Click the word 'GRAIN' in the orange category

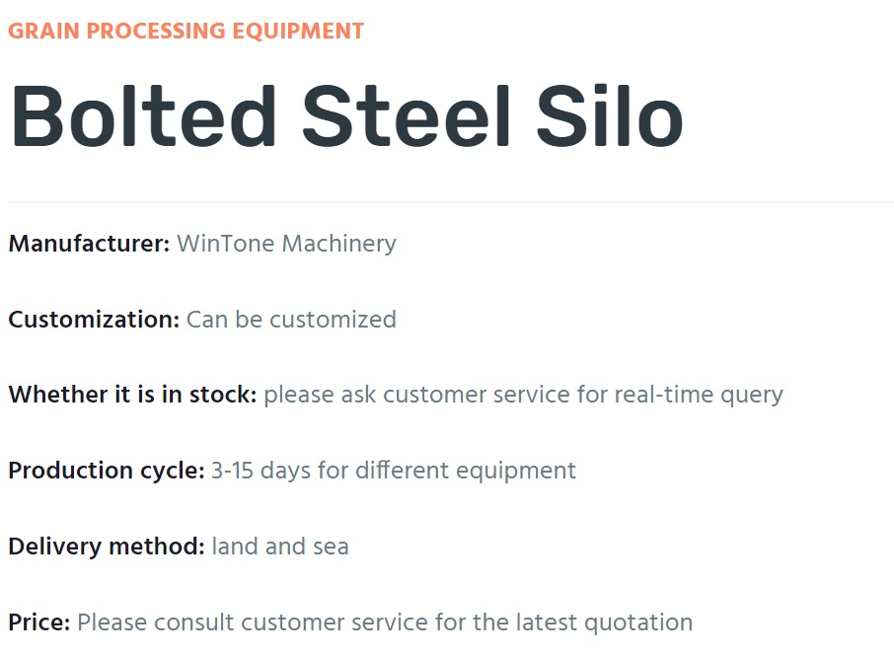tap(43, 31)
